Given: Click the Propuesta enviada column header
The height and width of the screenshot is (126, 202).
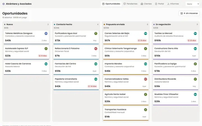Looking at the screenshot, I should pos(115,24).
